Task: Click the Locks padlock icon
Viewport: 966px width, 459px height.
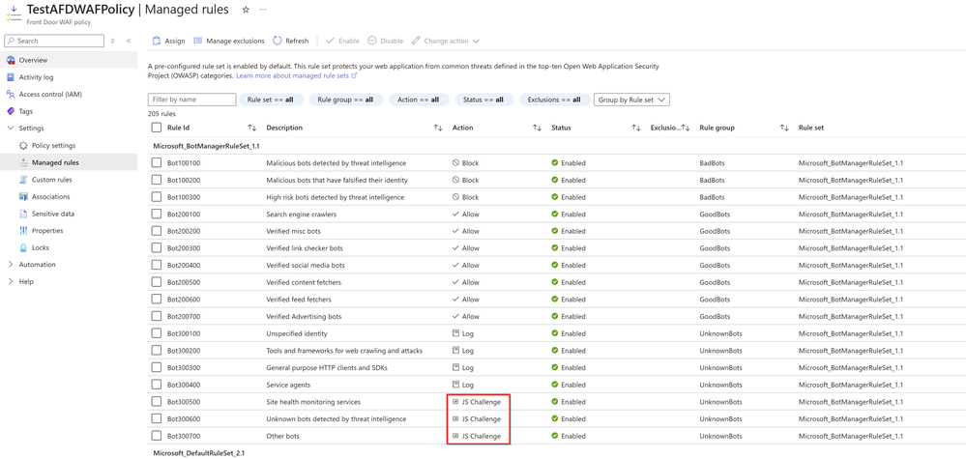Action: point(23,247)
